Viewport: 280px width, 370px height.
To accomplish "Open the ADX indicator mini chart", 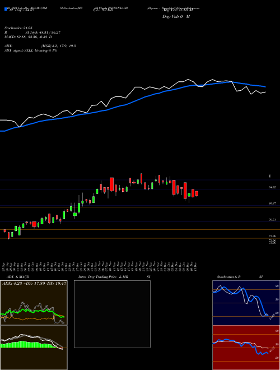I will (x=34, y=303).
